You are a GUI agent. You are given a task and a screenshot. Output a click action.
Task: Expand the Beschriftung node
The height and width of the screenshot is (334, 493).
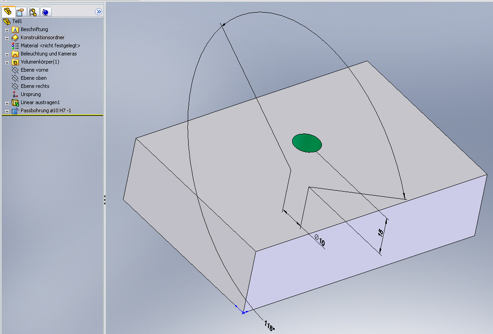click(x=7, y=30)
